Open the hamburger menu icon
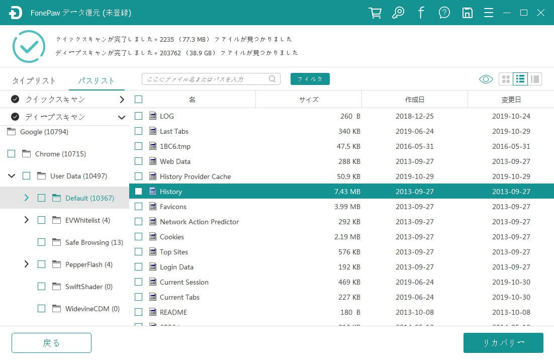This screenshot has height=363, width=554. click(x=489, y=13)
